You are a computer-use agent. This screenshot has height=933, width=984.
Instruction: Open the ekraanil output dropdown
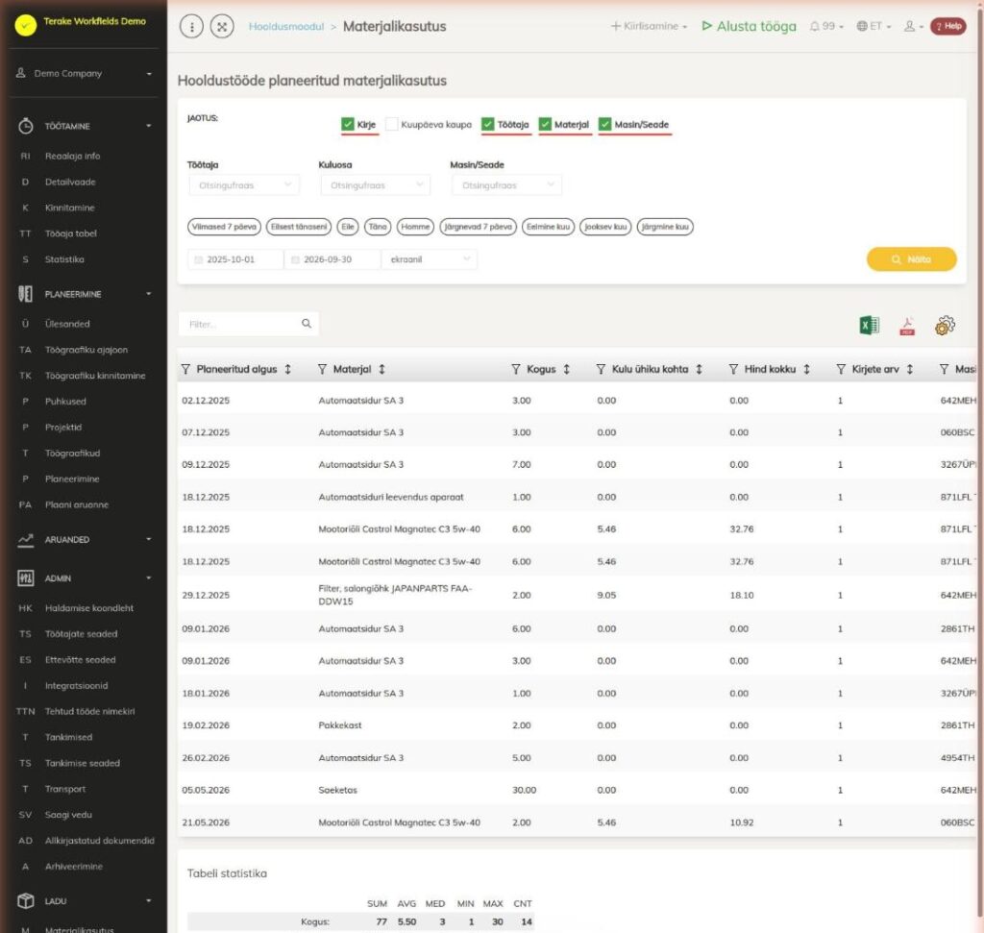430,259
